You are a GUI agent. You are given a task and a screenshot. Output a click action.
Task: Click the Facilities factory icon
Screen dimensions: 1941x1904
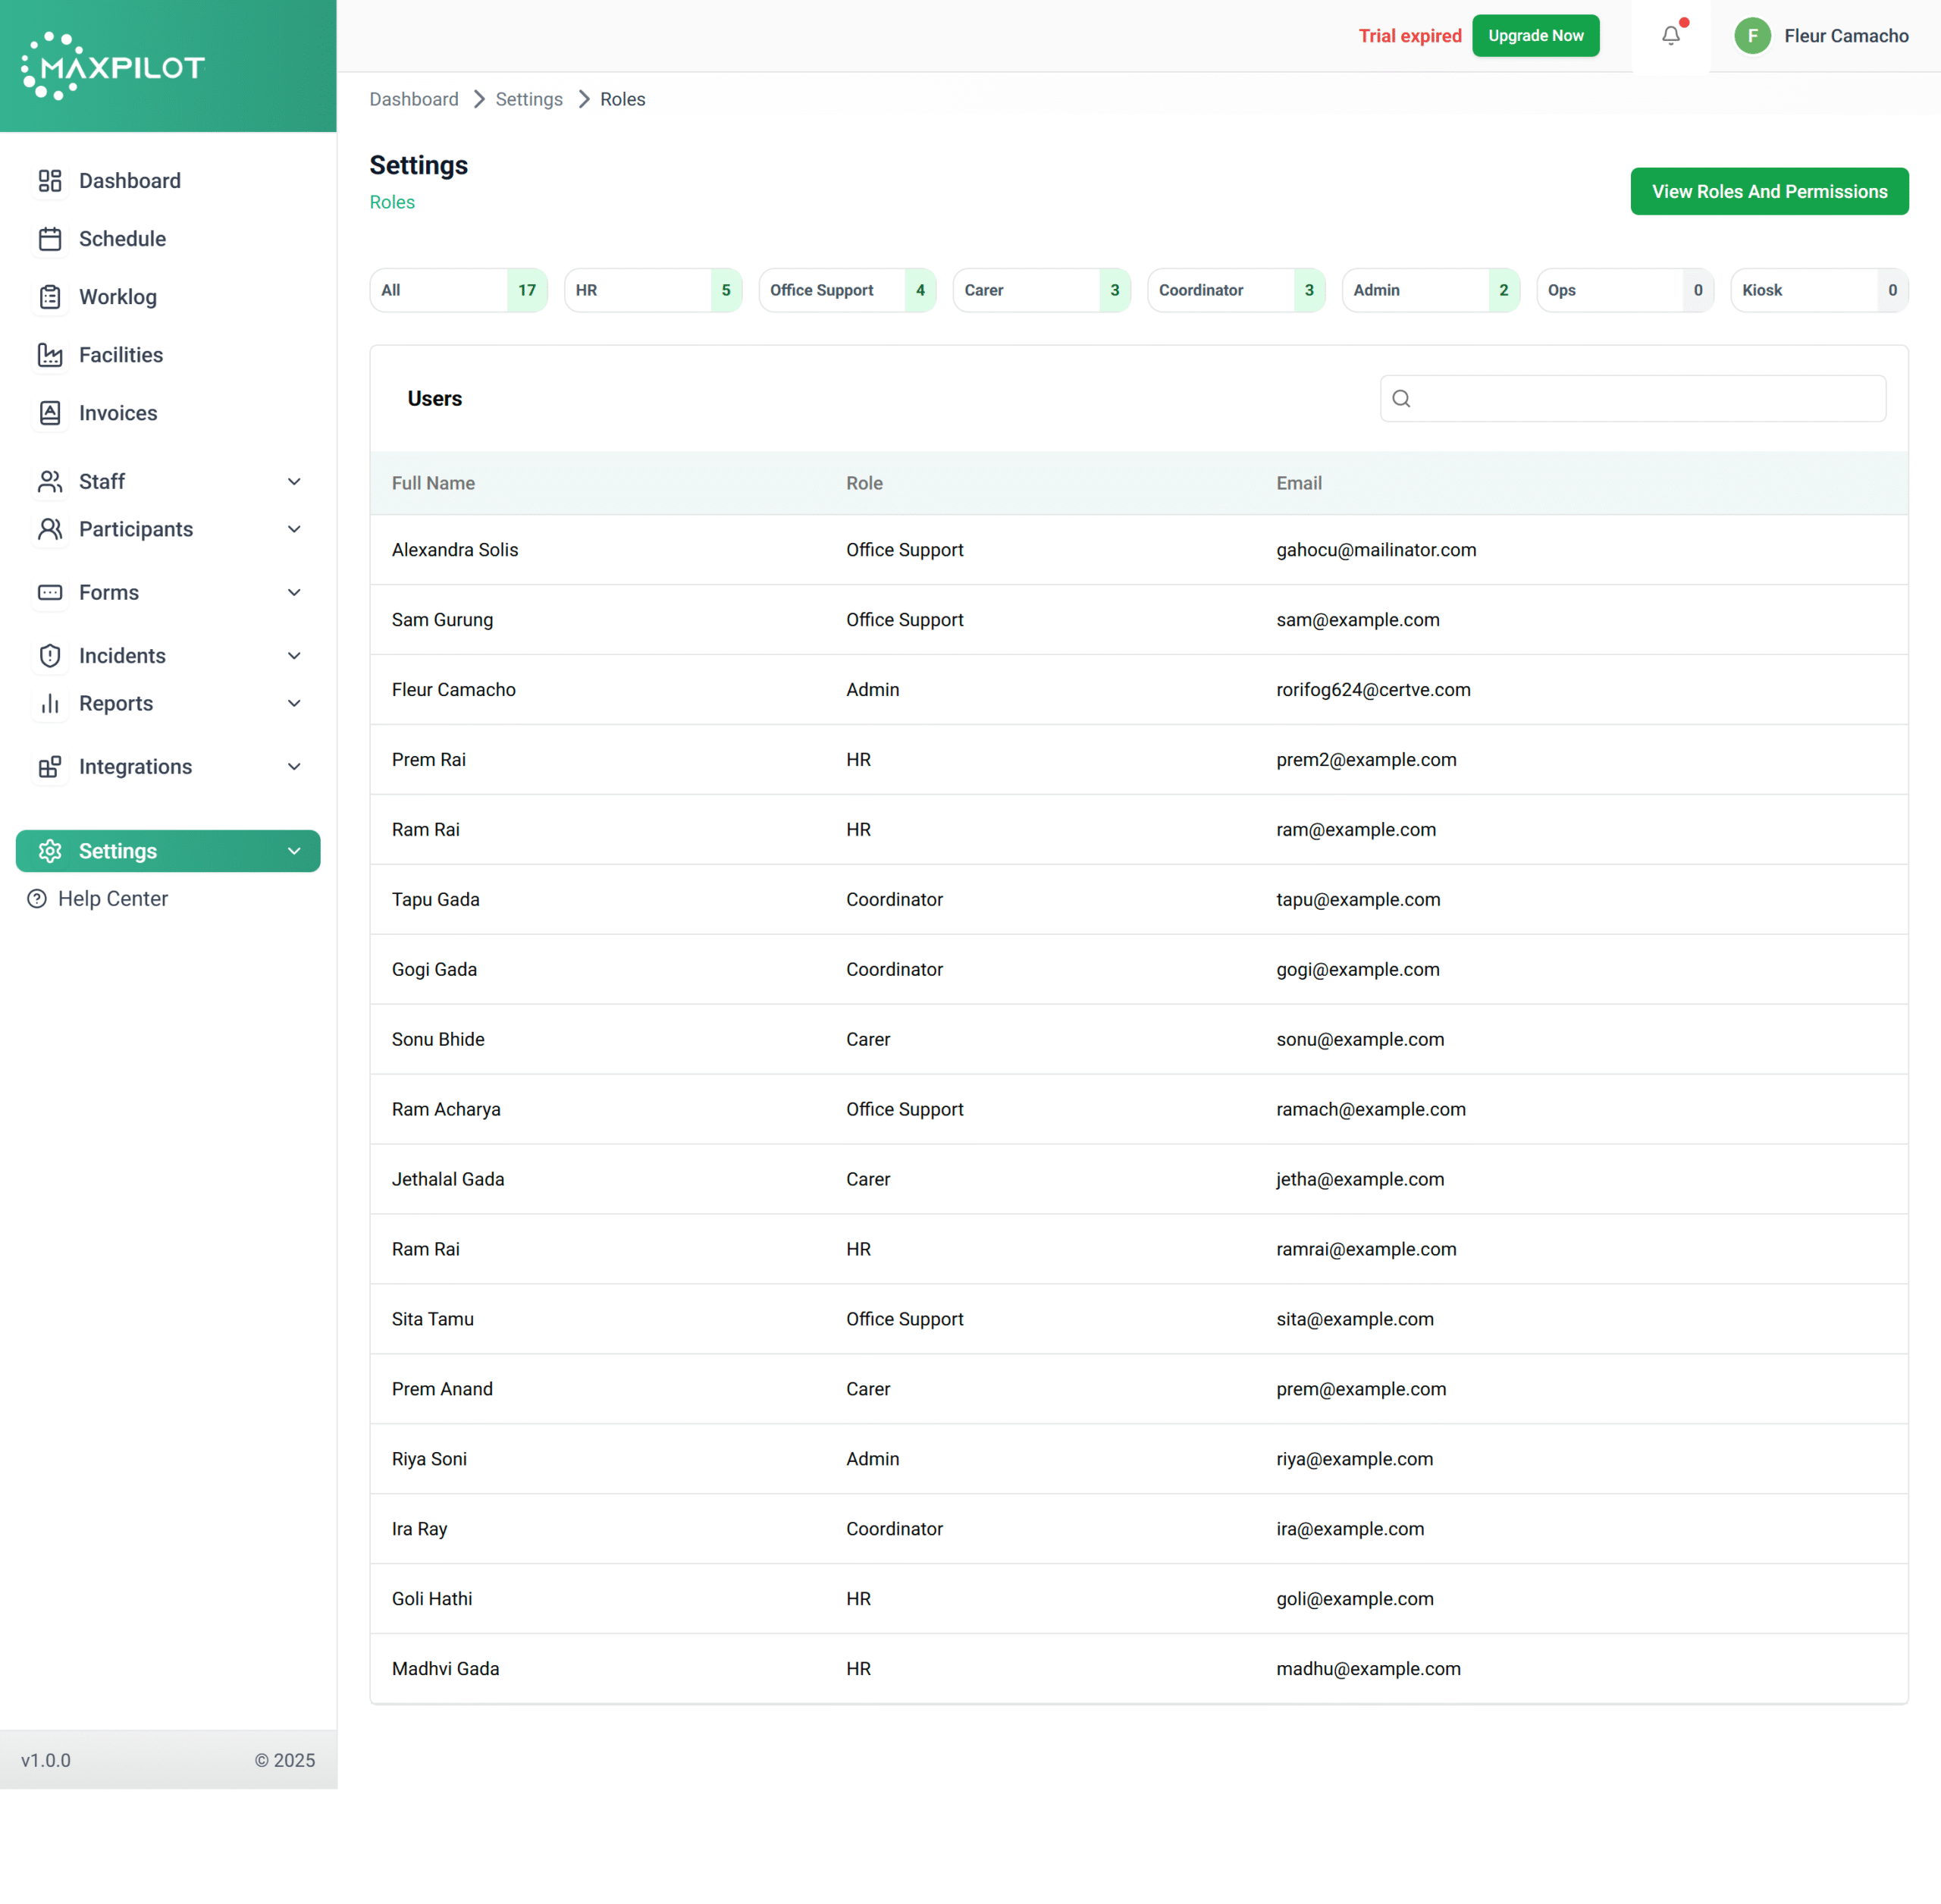[x=50, y=355]
